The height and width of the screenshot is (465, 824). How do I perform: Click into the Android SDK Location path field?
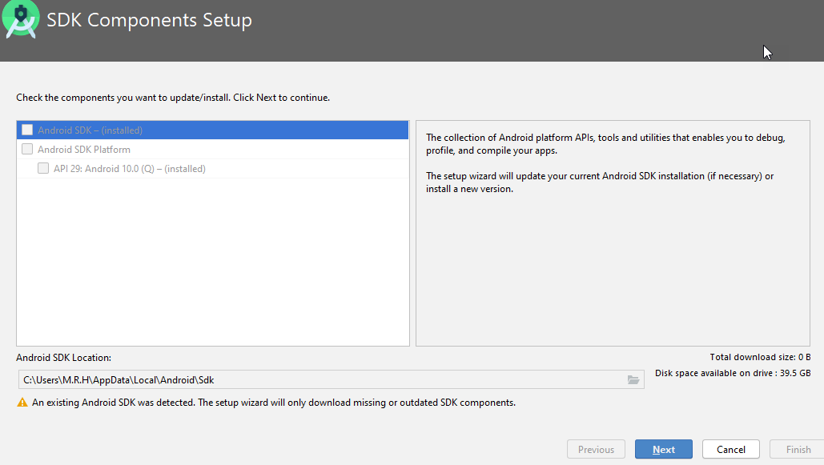(331, 379)
